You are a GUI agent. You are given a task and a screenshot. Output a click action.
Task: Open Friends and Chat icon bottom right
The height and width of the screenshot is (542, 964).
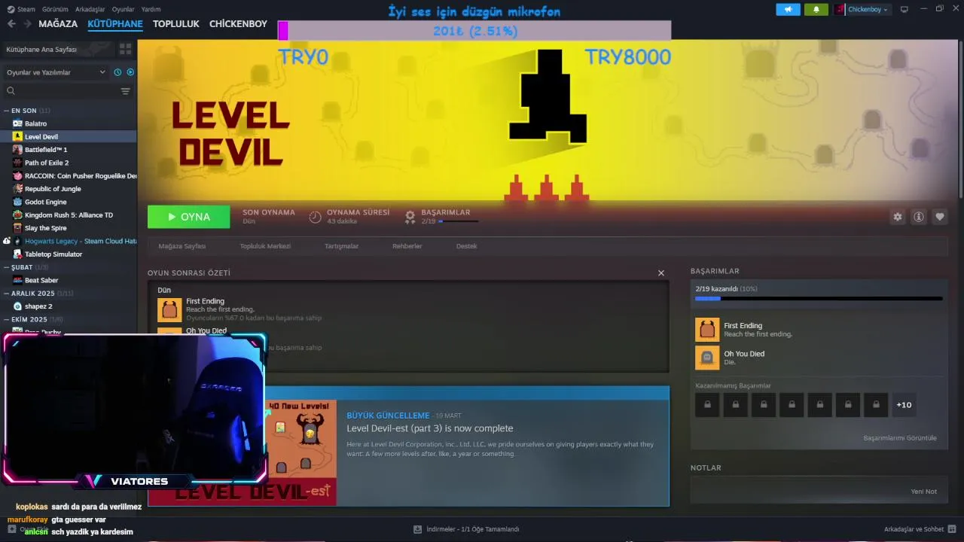[x=952, y=529]
